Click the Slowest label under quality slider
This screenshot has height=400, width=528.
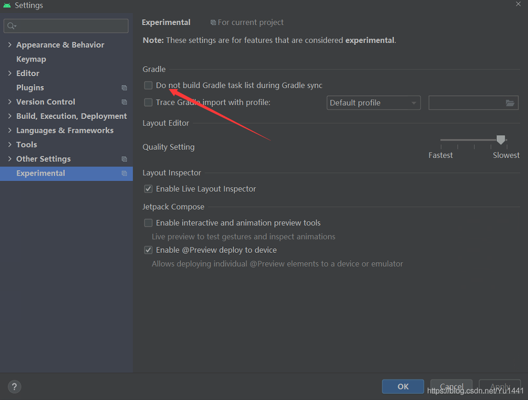506,155
